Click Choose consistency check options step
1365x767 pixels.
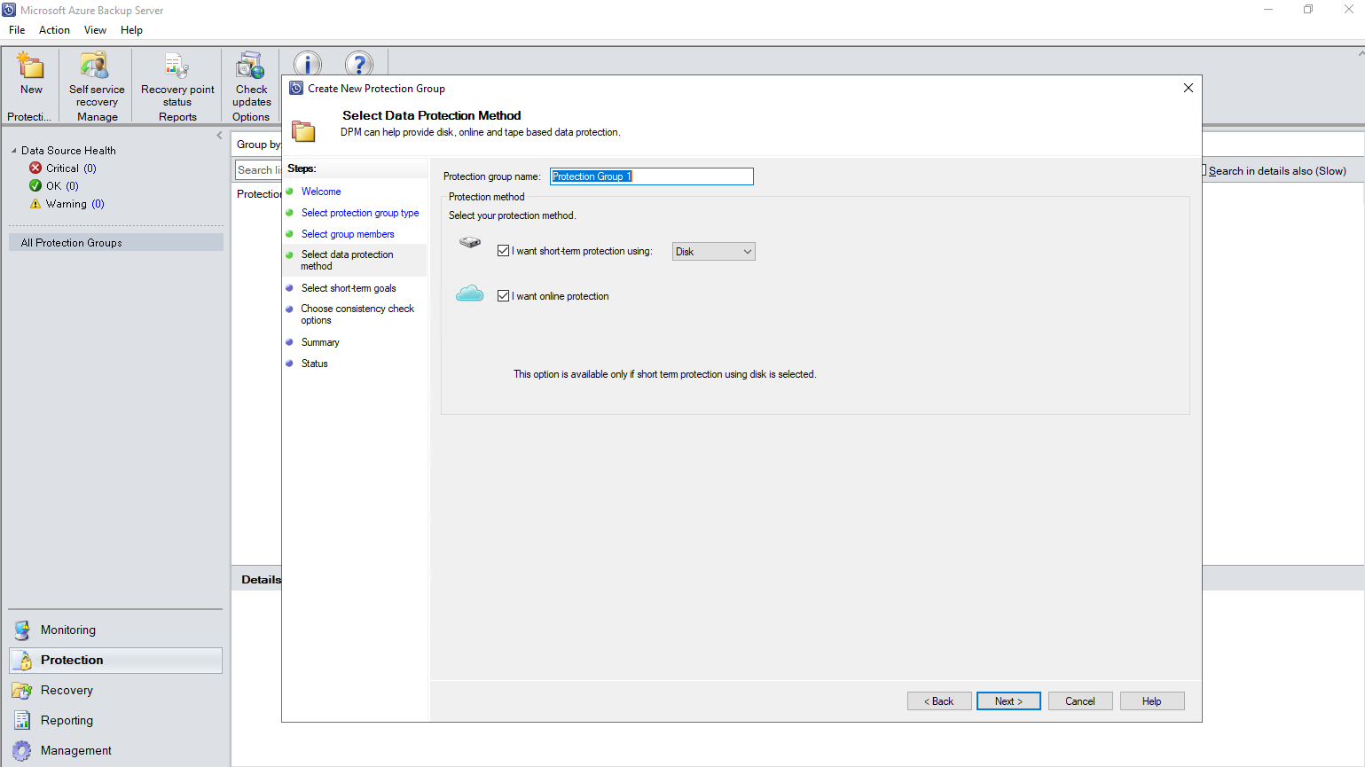point(357,315)
